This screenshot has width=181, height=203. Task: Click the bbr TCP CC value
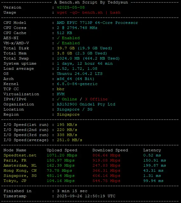pos(61,89)
